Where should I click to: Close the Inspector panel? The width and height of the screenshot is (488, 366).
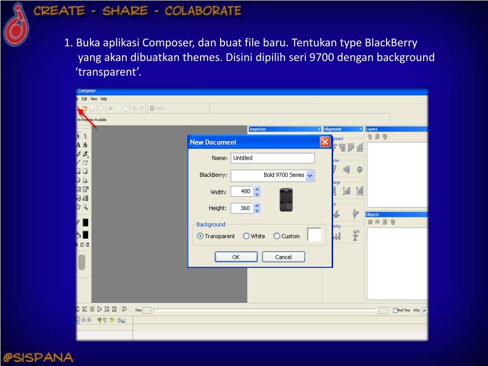tap(319, 129)
